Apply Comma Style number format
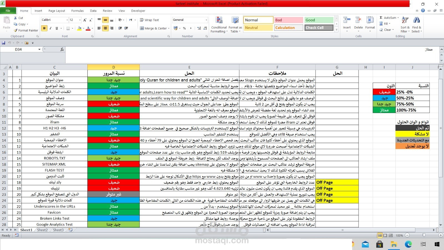Screen dimensions: 444x250 191,28
